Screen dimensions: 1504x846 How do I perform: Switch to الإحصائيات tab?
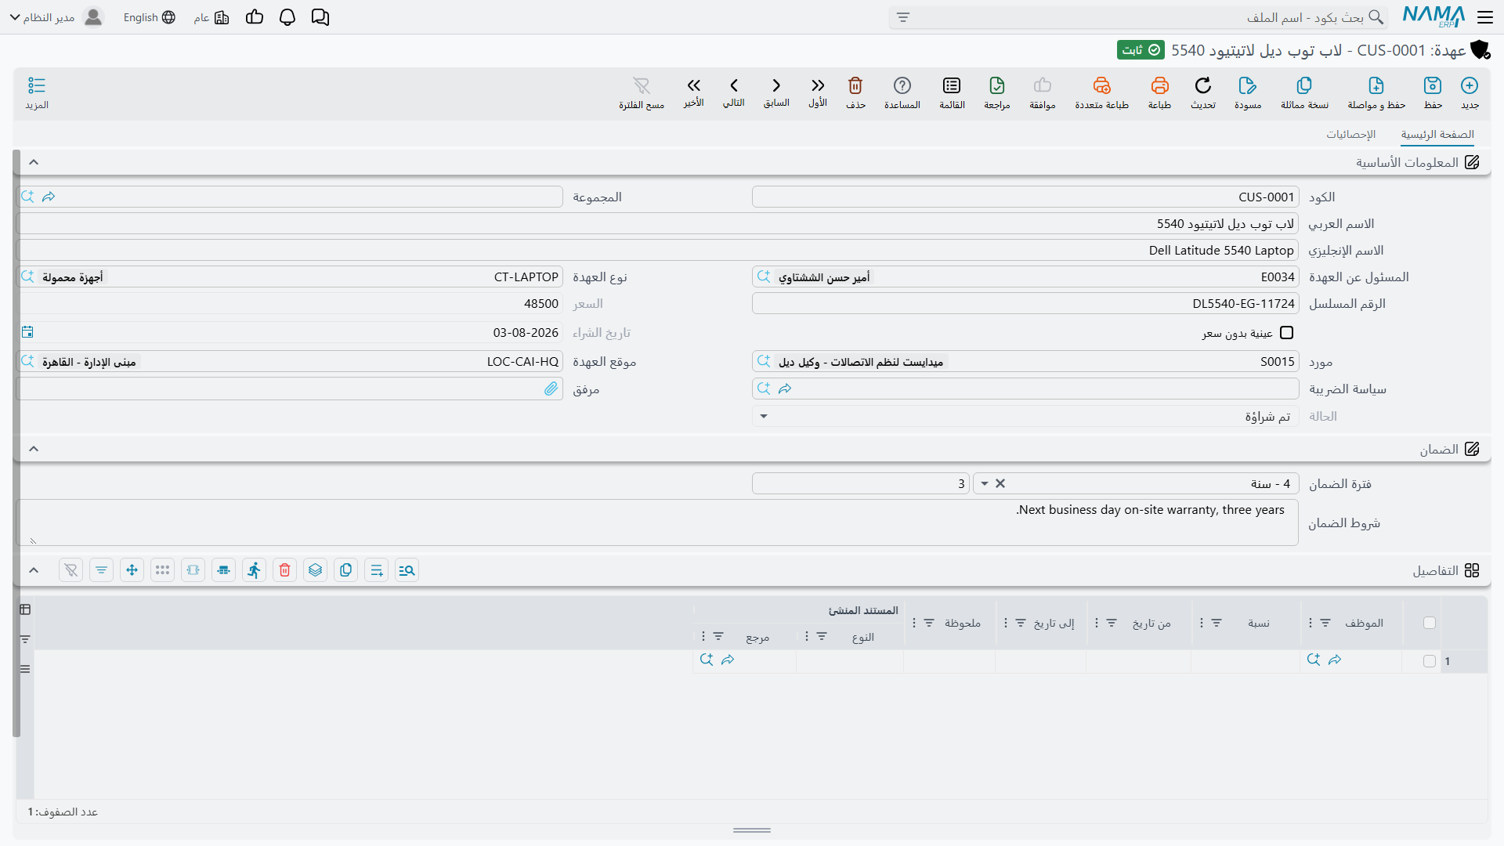click(1350, 134)
